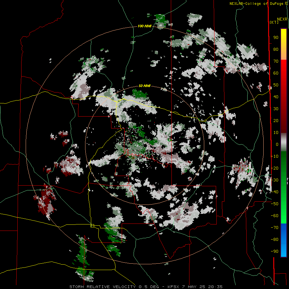Click the -50 value on velocity scale
The height and width of the screenshot is (289, 289).
tap(275, 204)
